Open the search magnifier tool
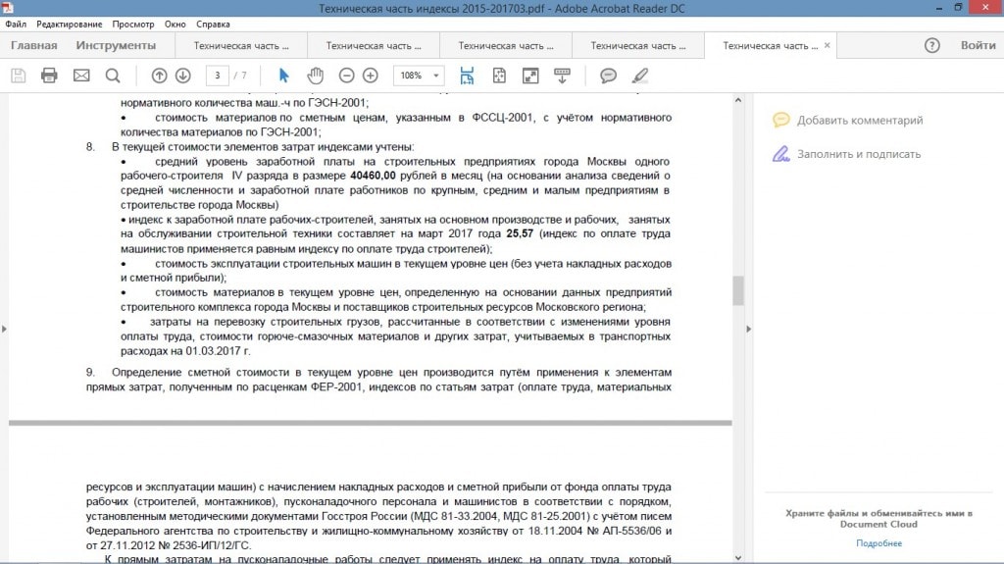The height and width of the screenshot is (564, 1004). [x=113, y=76]
